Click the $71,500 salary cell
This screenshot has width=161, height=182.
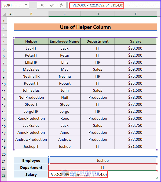tap(136, 90)
